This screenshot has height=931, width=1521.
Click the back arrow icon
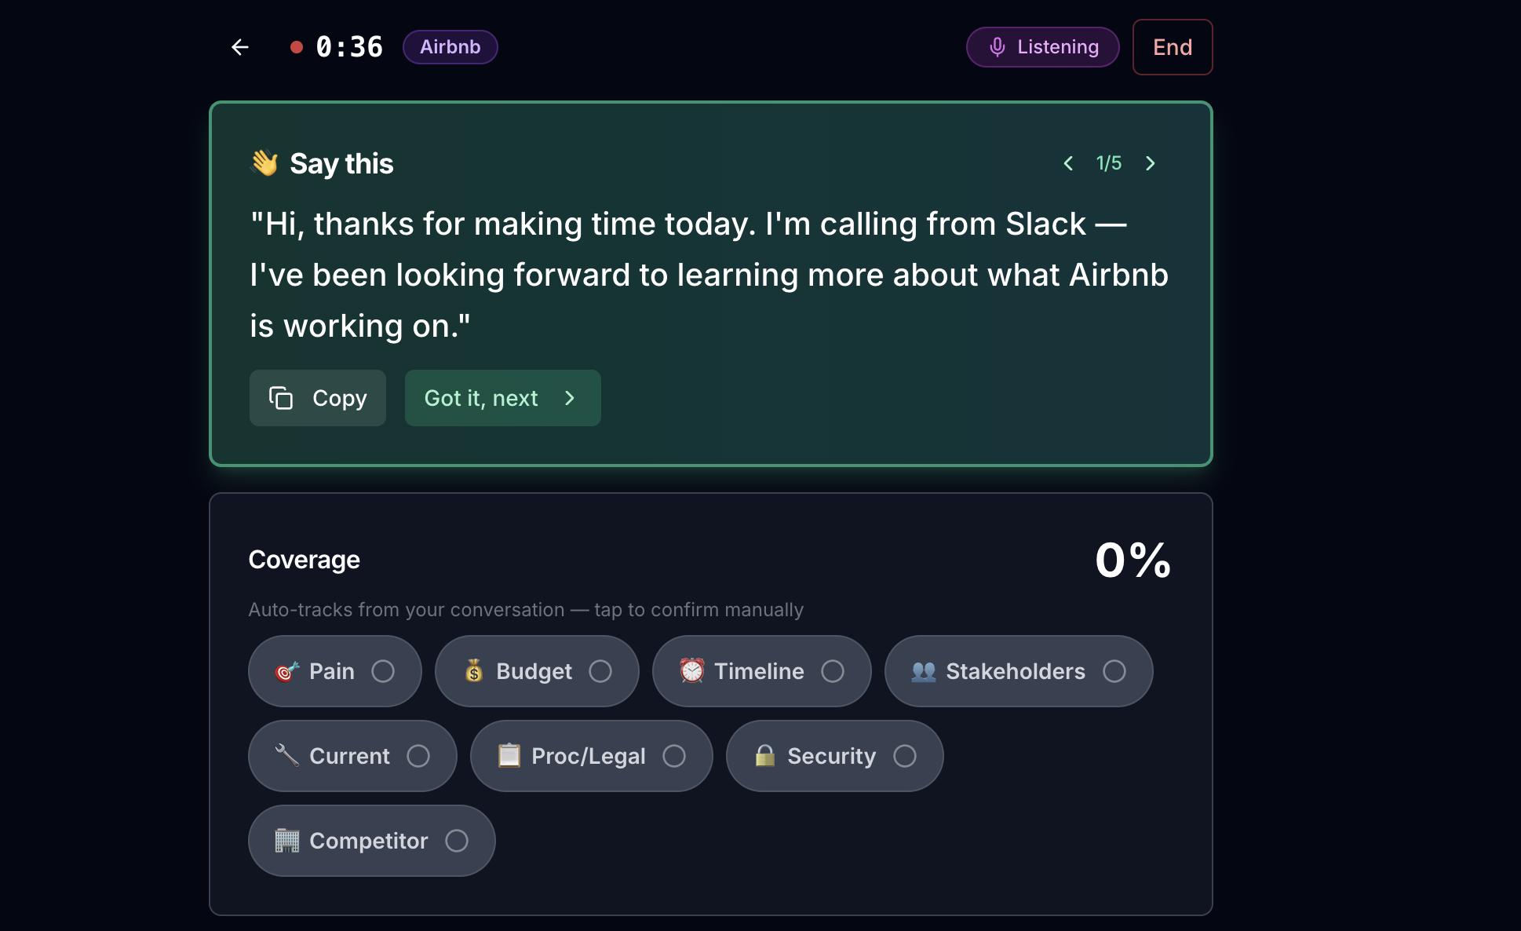[x=240, y=47]
